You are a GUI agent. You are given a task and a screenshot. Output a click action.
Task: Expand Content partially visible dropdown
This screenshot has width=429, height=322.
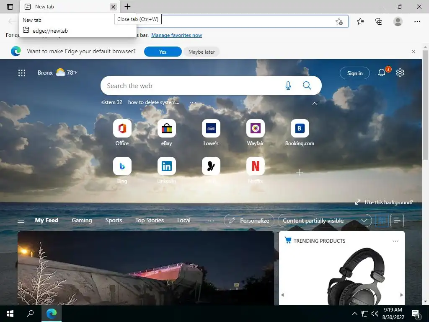(x=325, y=221)
